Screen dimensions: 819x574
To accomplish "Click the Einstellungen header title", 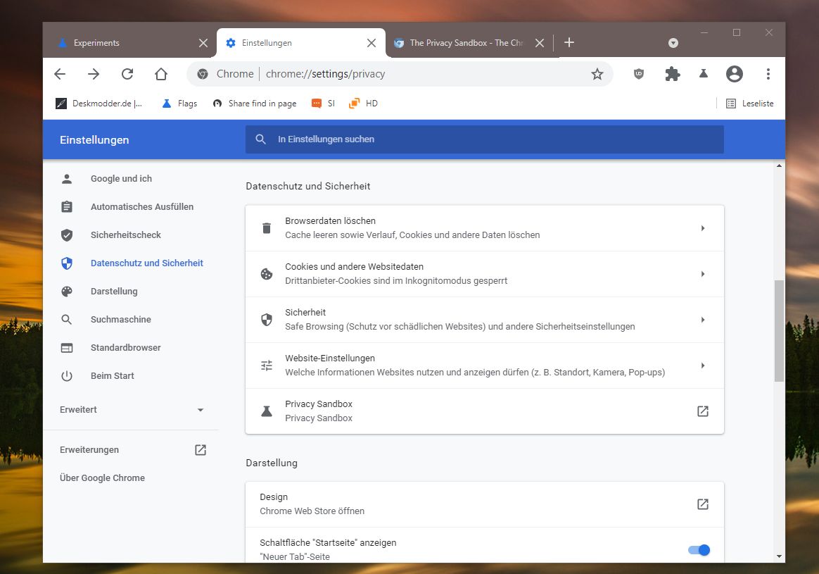I will pyautogui.click(x=94, y=140).
